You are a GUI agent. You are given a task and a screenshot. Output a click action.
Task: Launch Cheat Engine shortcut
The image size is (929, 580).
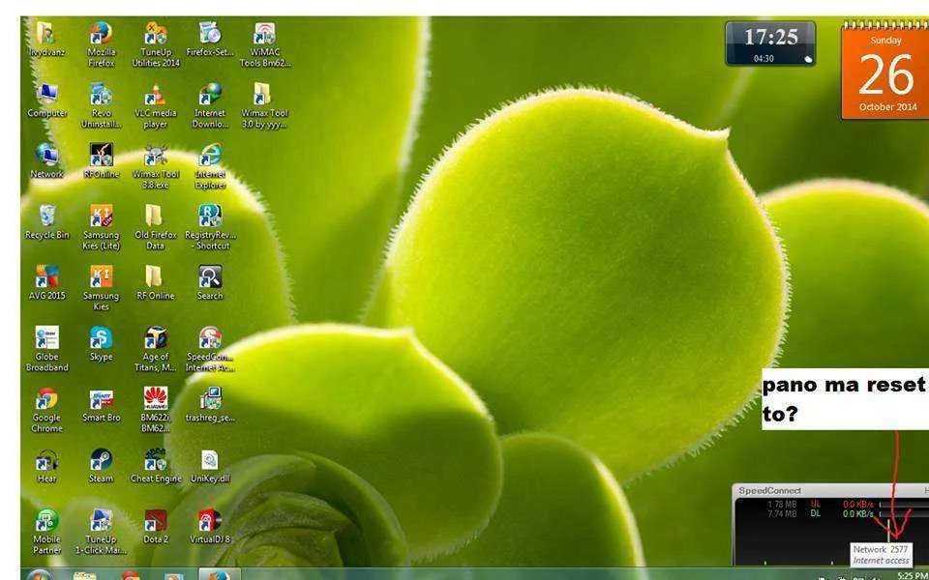pyautogui.click(x=155, y=466)
